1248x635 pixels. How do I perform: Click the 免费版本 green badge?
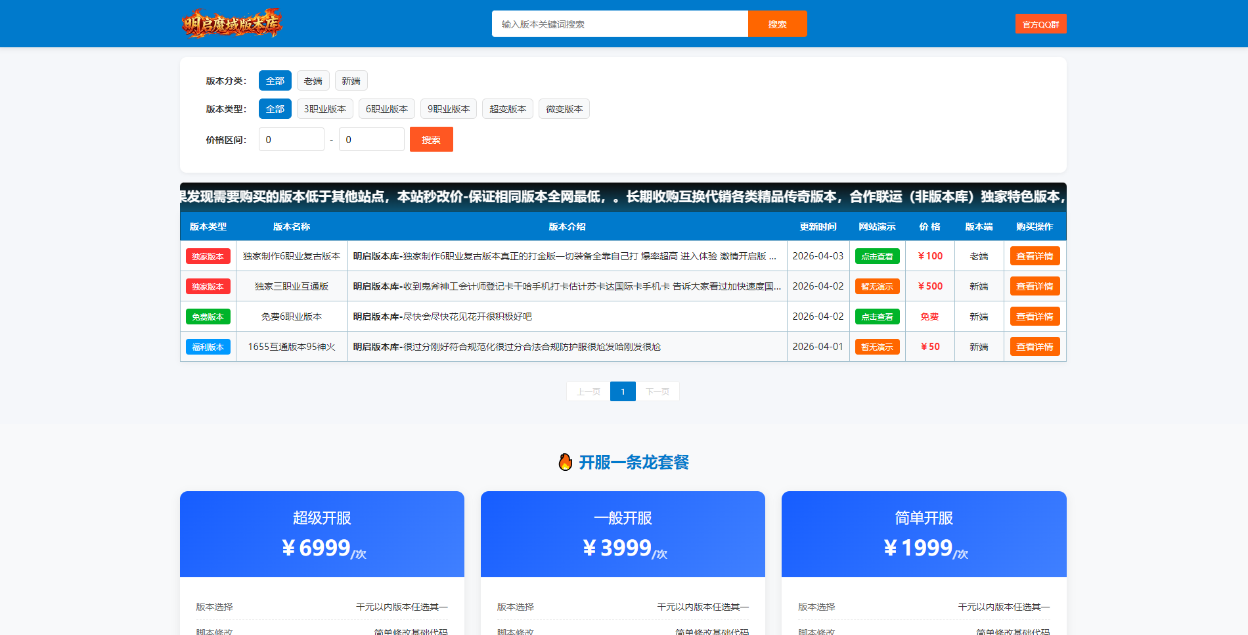[x=208, y=316]
